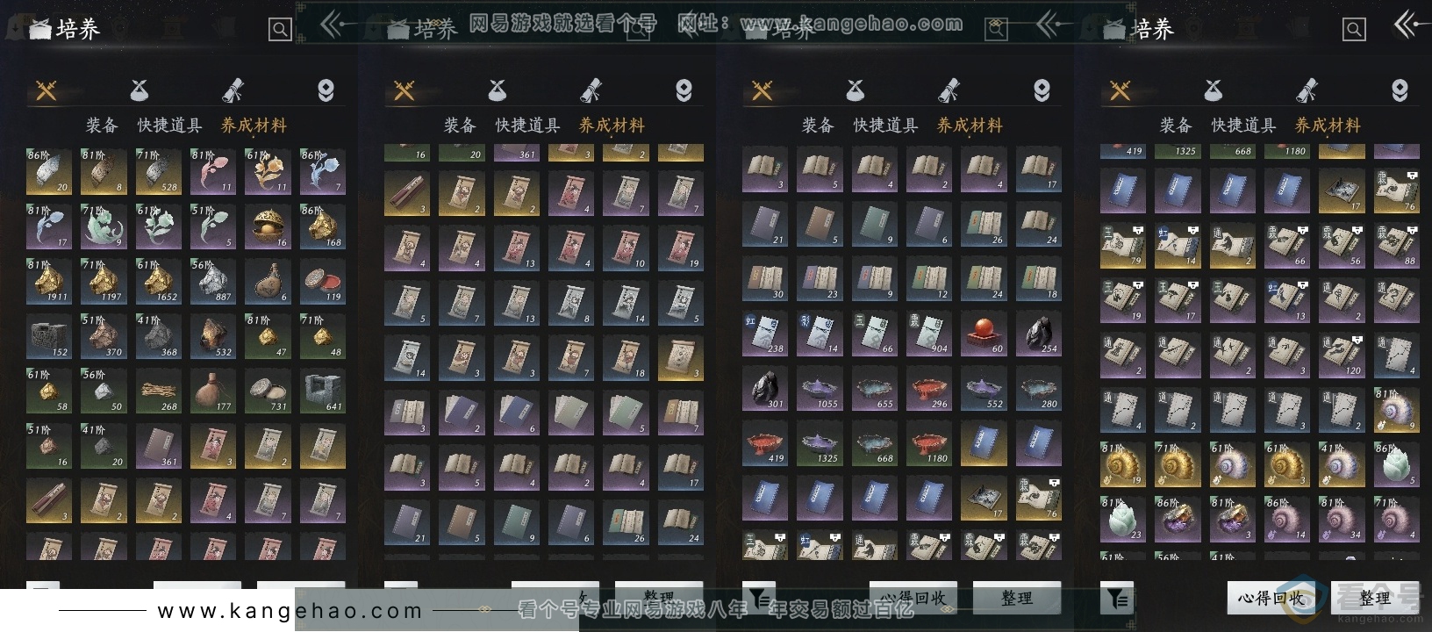Switch to 快捷道具 tab in the rightmost panel
Screen dimensions: 1432x632
(1243, 126)
